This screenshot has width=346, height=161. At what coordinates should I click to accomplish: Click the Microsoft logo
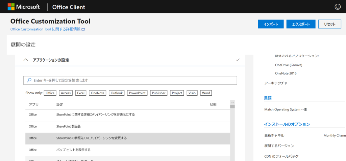coord(23,7)
